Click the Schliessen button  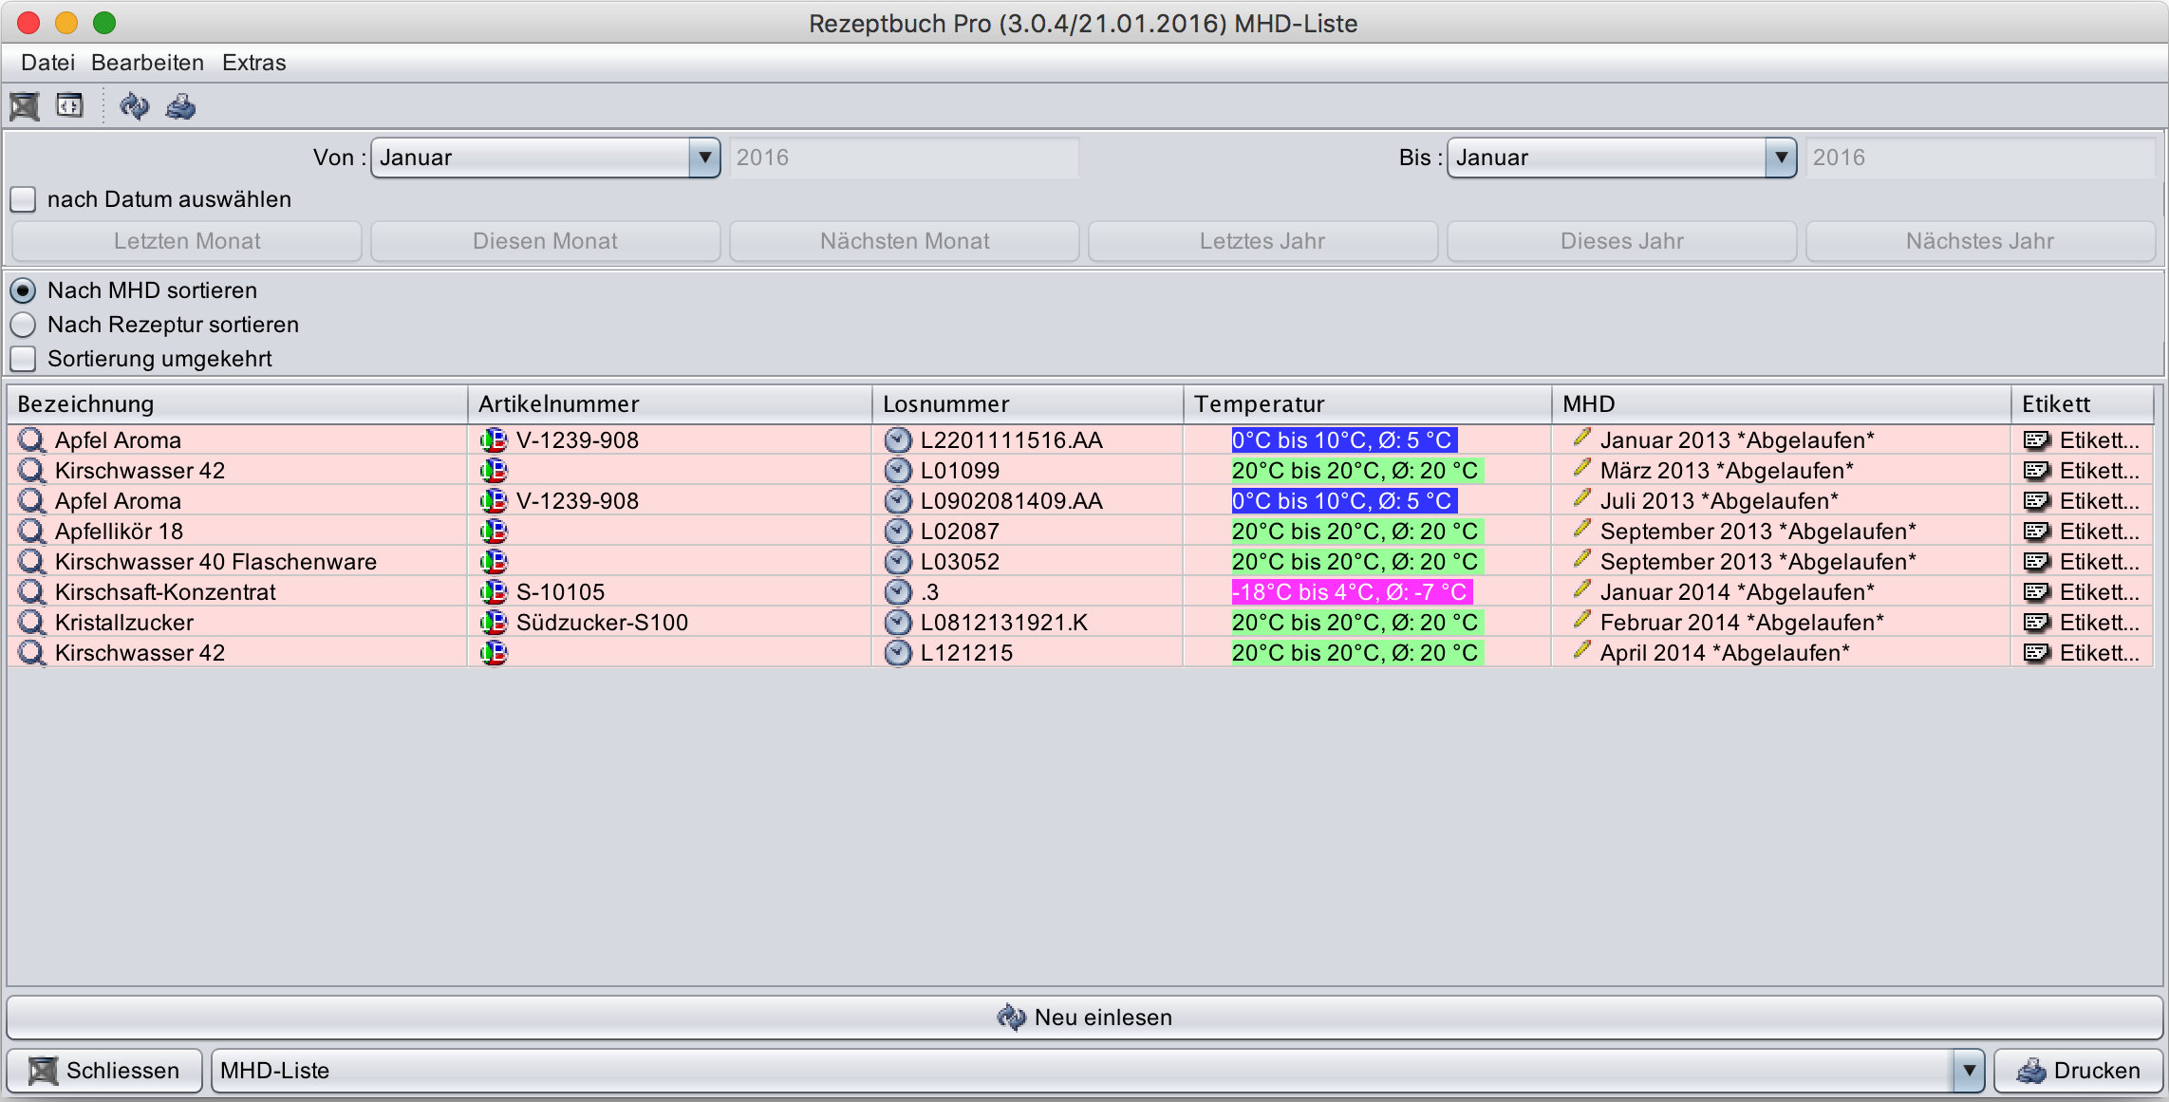[104, 1071]
